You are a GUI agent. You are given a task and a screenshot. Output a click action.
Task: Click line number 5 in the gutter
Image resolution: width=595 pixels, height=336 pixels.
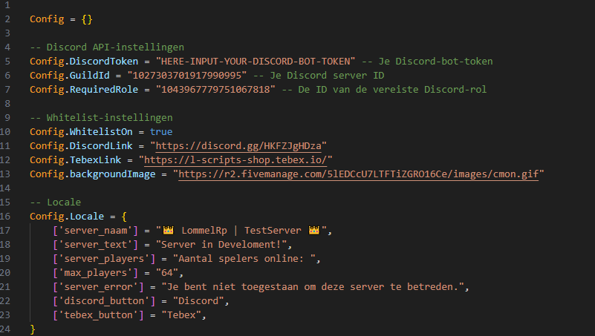point(7,62)
